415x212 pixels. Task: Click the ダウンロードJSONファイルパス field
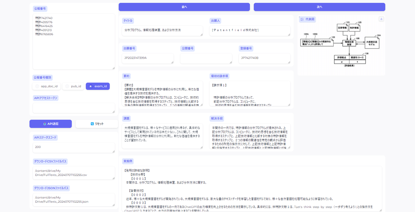(x=74, y=199)
